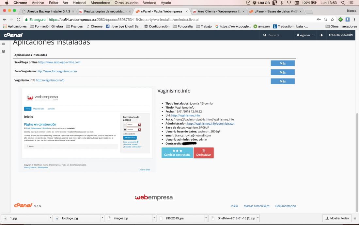Switch to Área Cliente Webempresa tab
This screenshot has width=359, height=225.
pyautogui.click(x=219, y=11)
